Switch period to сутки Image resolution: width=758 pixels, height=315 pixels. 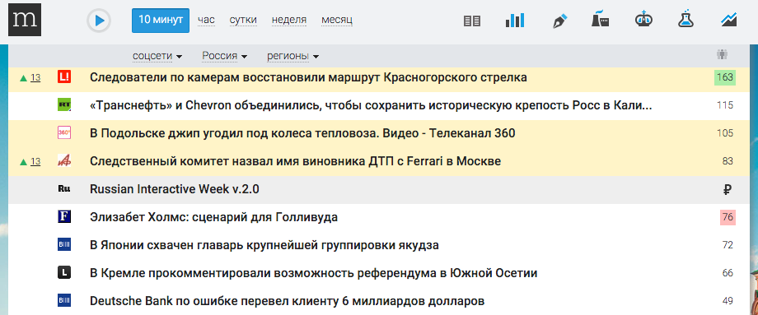pyautogui.click(x=243, y=21)
